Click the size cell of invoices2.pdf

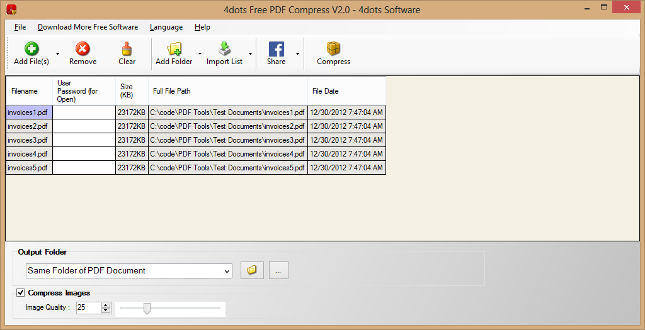[132, 126]
